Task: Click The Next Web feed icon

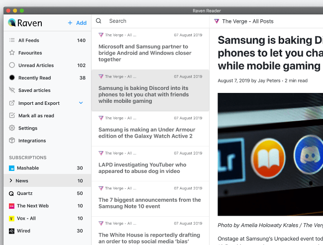Action: click(12, 206)
